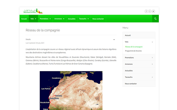Click the search magnifier in navbar
Image resolution: width=177 pixels, height=110 pixels.
[x=155, y=19]
